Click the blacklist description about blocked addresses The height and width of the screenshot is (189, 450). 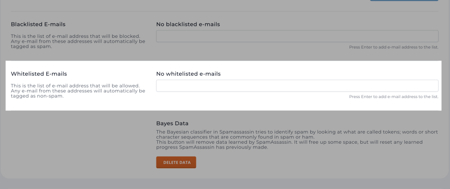tap(76, 36)
